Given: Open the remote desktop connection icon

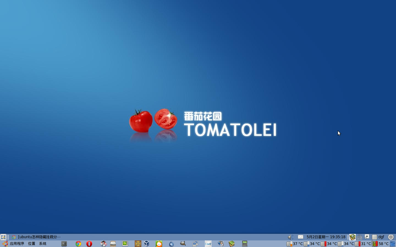Looking at the screenshot, I should 195,244.
